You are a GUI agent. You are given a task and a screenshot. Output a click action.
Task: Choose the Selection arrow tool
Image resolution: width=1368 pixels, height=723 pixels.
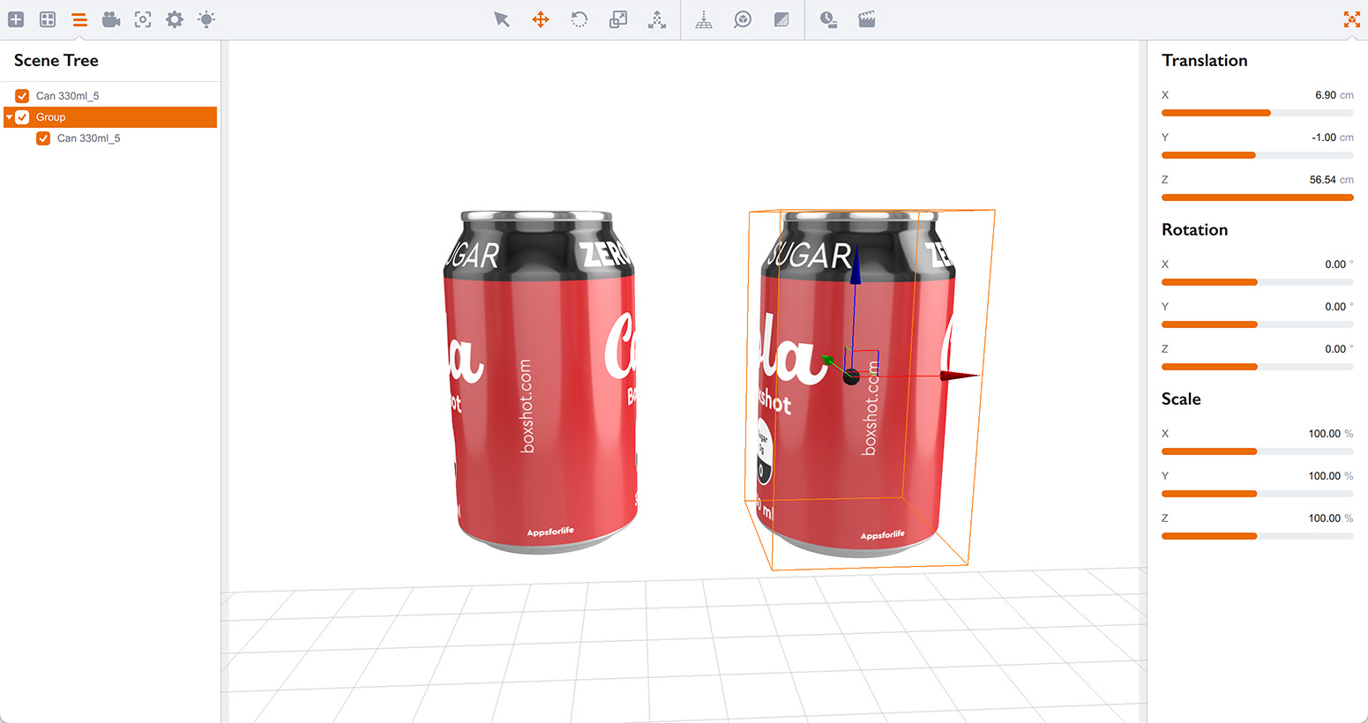(502, 19)
